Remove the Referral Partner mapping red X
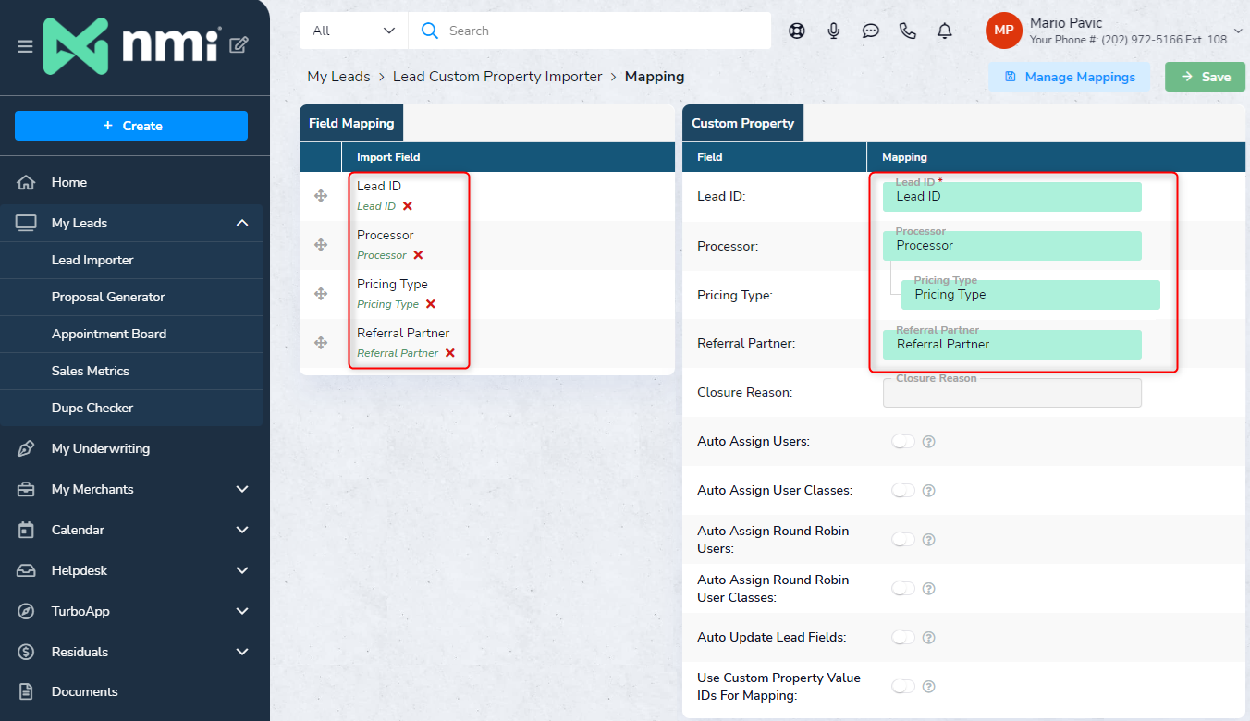The width and height of the screenshot is (1250, 721). pyautogui.click(x=450, y=353)
